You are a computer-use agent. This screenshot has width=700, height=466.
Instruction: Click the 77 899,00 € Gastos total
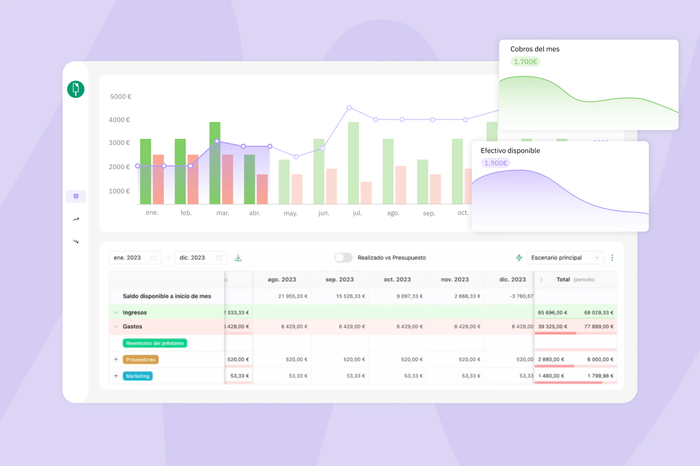pyautogui.click(x=599, y=327)
